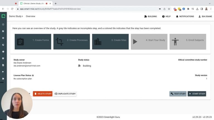Expand the Ida Dsane user menu

coord(205,16)
